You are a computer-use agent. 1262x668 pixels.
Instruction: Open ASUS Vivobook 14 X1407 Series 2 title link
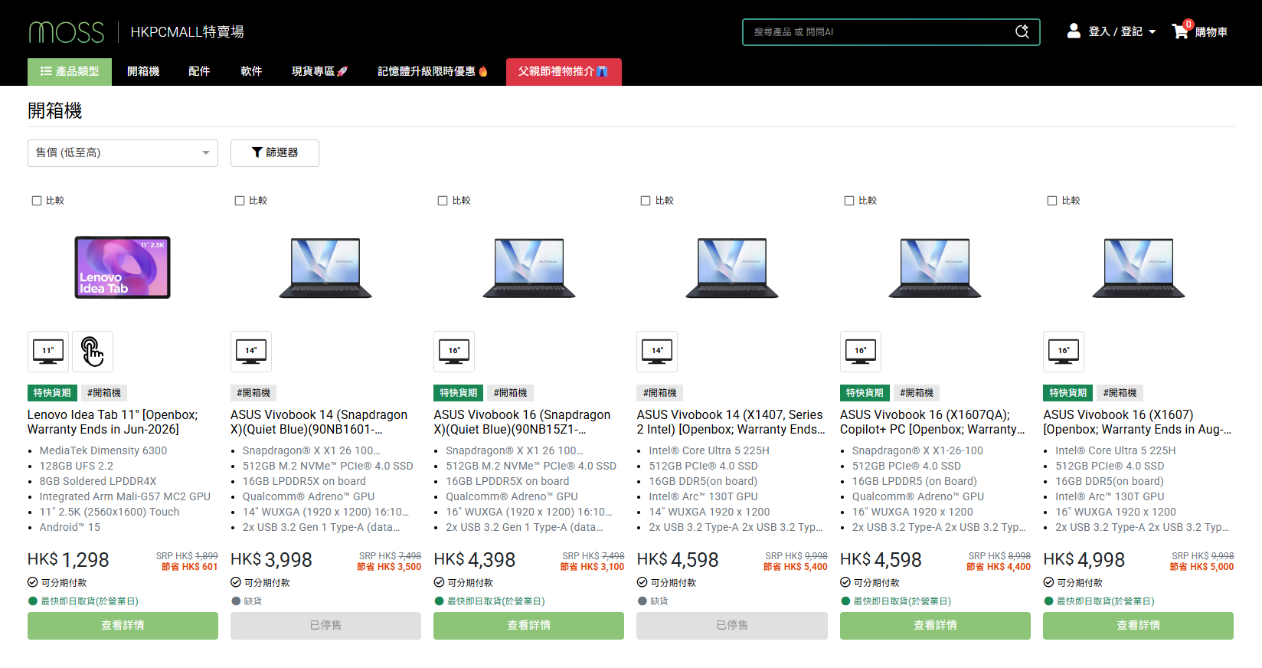coord(731,422)
